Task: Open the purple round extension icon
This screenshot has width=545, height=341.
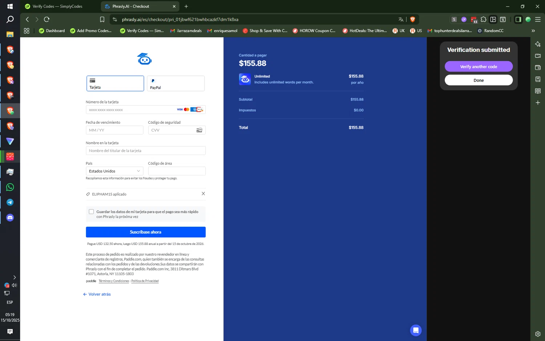Action: tap(464, 19)
